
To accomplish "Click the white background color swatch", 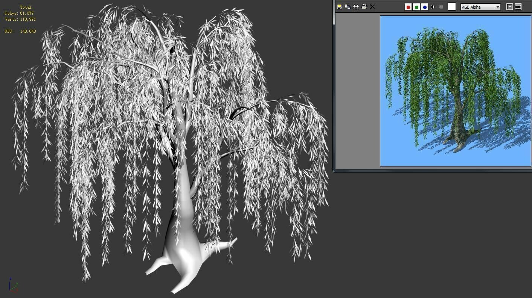I will click(451, 6).
